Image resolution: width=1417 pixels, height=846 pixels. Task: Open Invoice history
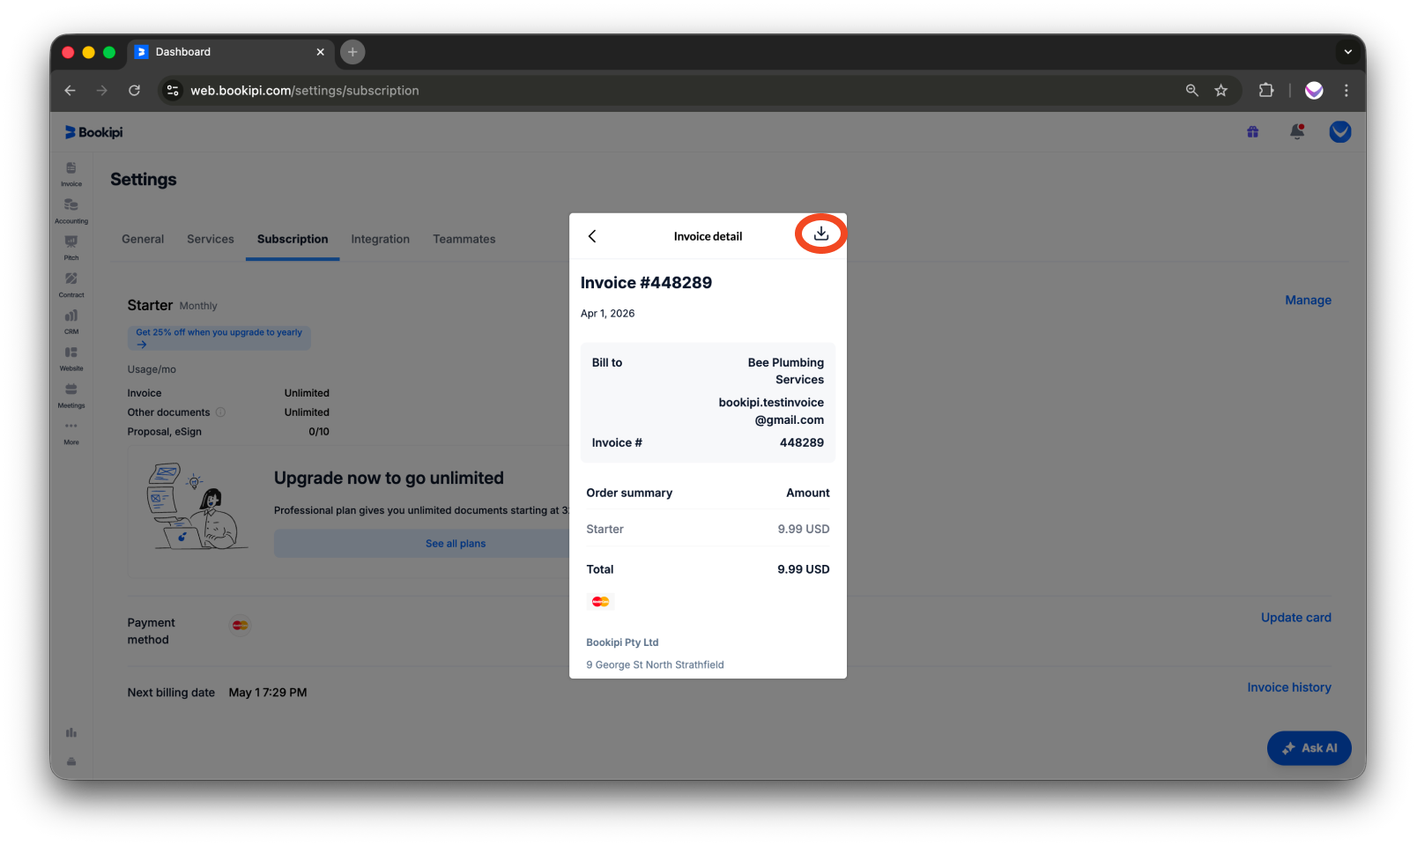pos(1288,687)
